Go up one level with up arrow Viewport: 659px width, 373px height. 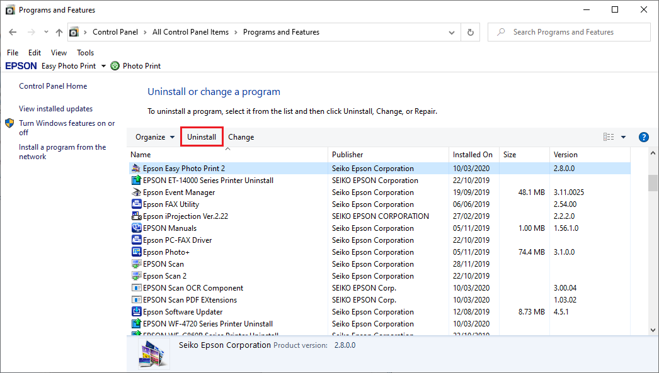(59, 32)
